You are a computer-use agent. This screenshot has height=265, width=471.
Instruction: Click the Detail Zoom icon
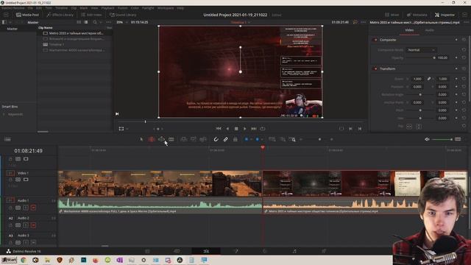[x=283, y=139]
